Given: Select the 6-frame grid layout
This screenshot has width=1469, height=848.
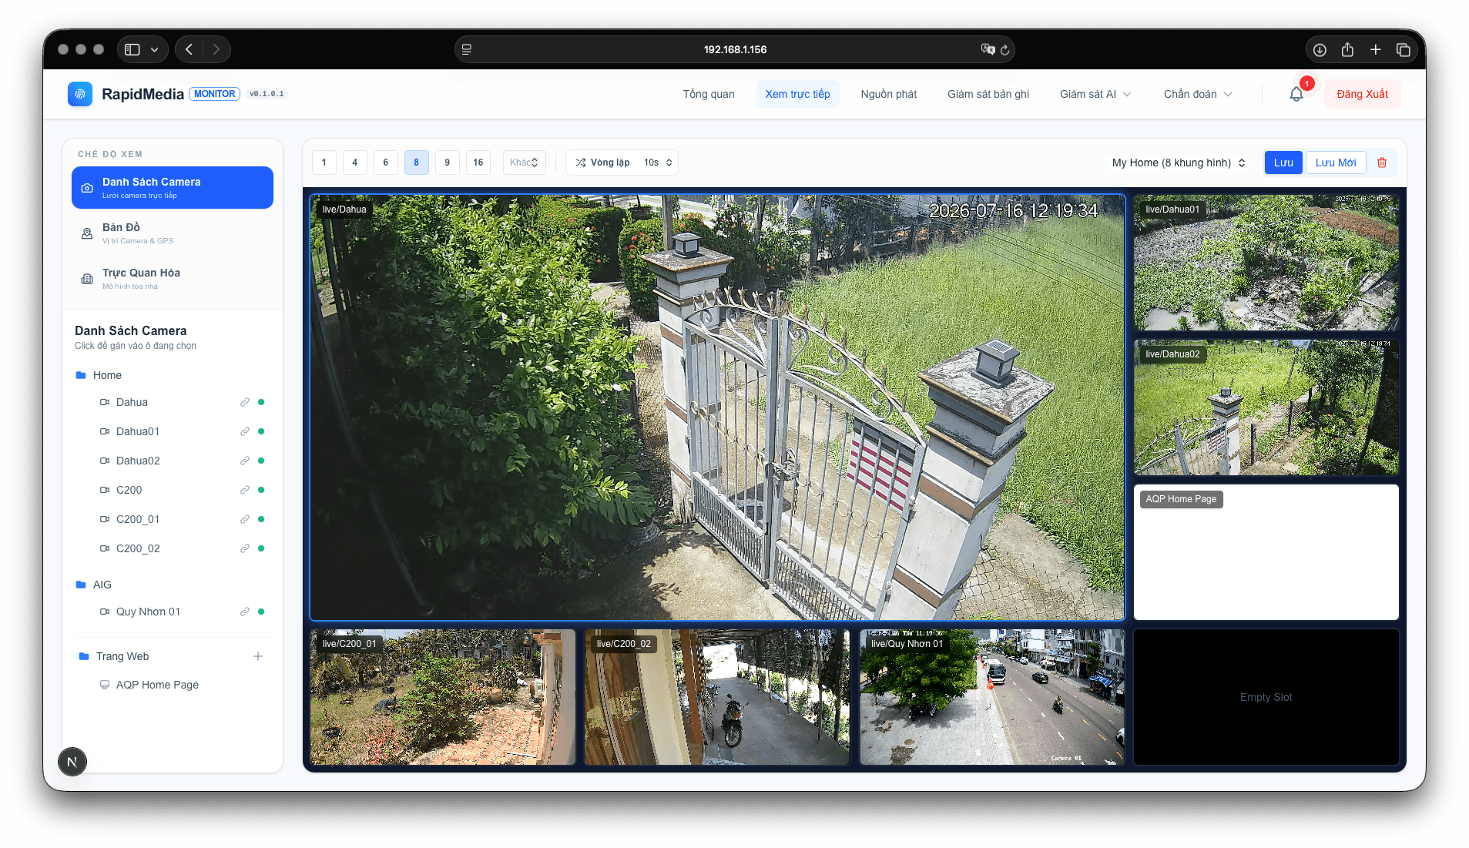Looking at the screenshot, I should click(386, 163).
